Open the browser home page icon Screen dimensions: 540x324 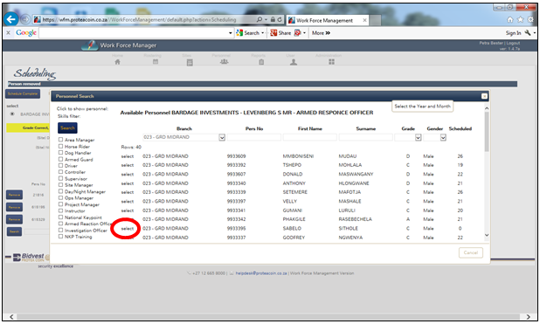[x=510, y=20]
